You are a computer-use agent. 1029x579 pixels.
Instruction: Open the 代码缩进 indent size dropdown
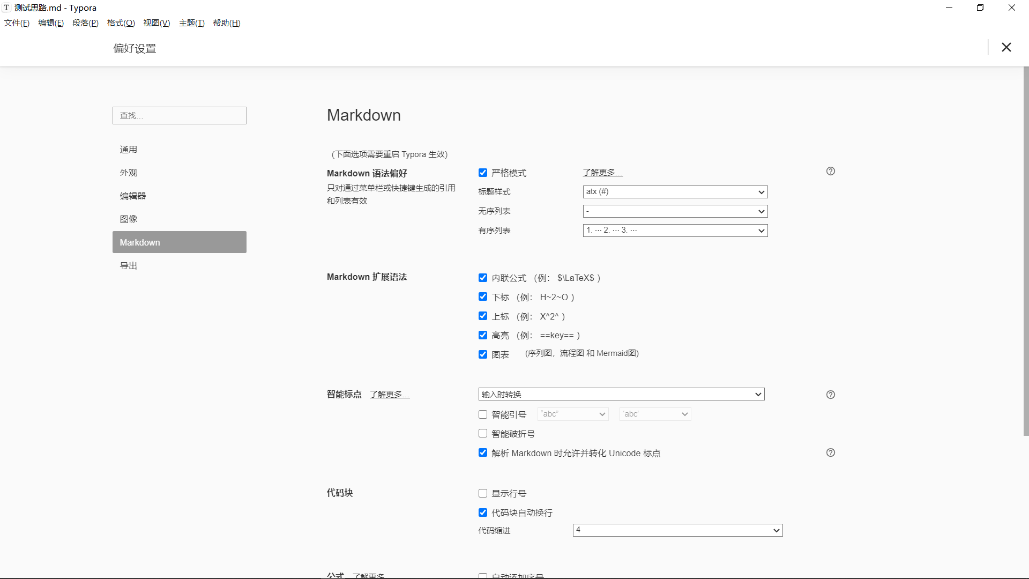(677, 530)
